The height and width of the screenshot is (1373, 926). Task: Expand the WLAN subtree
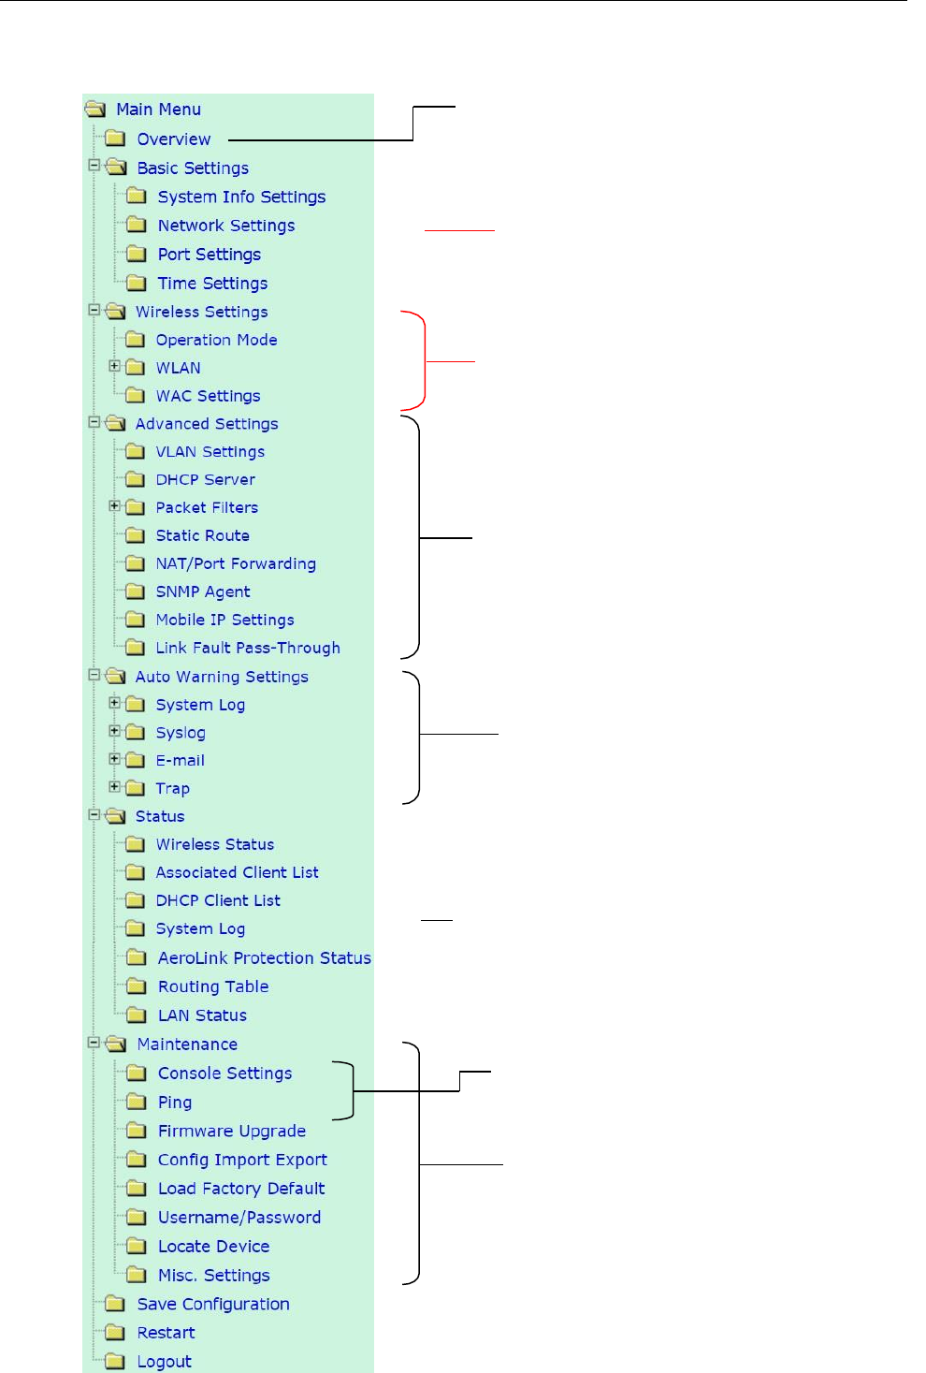tap(114, 366)
